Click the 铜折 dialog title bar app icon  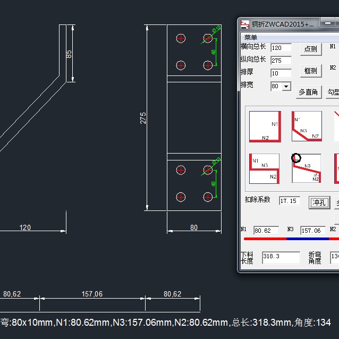coord(245,24)
